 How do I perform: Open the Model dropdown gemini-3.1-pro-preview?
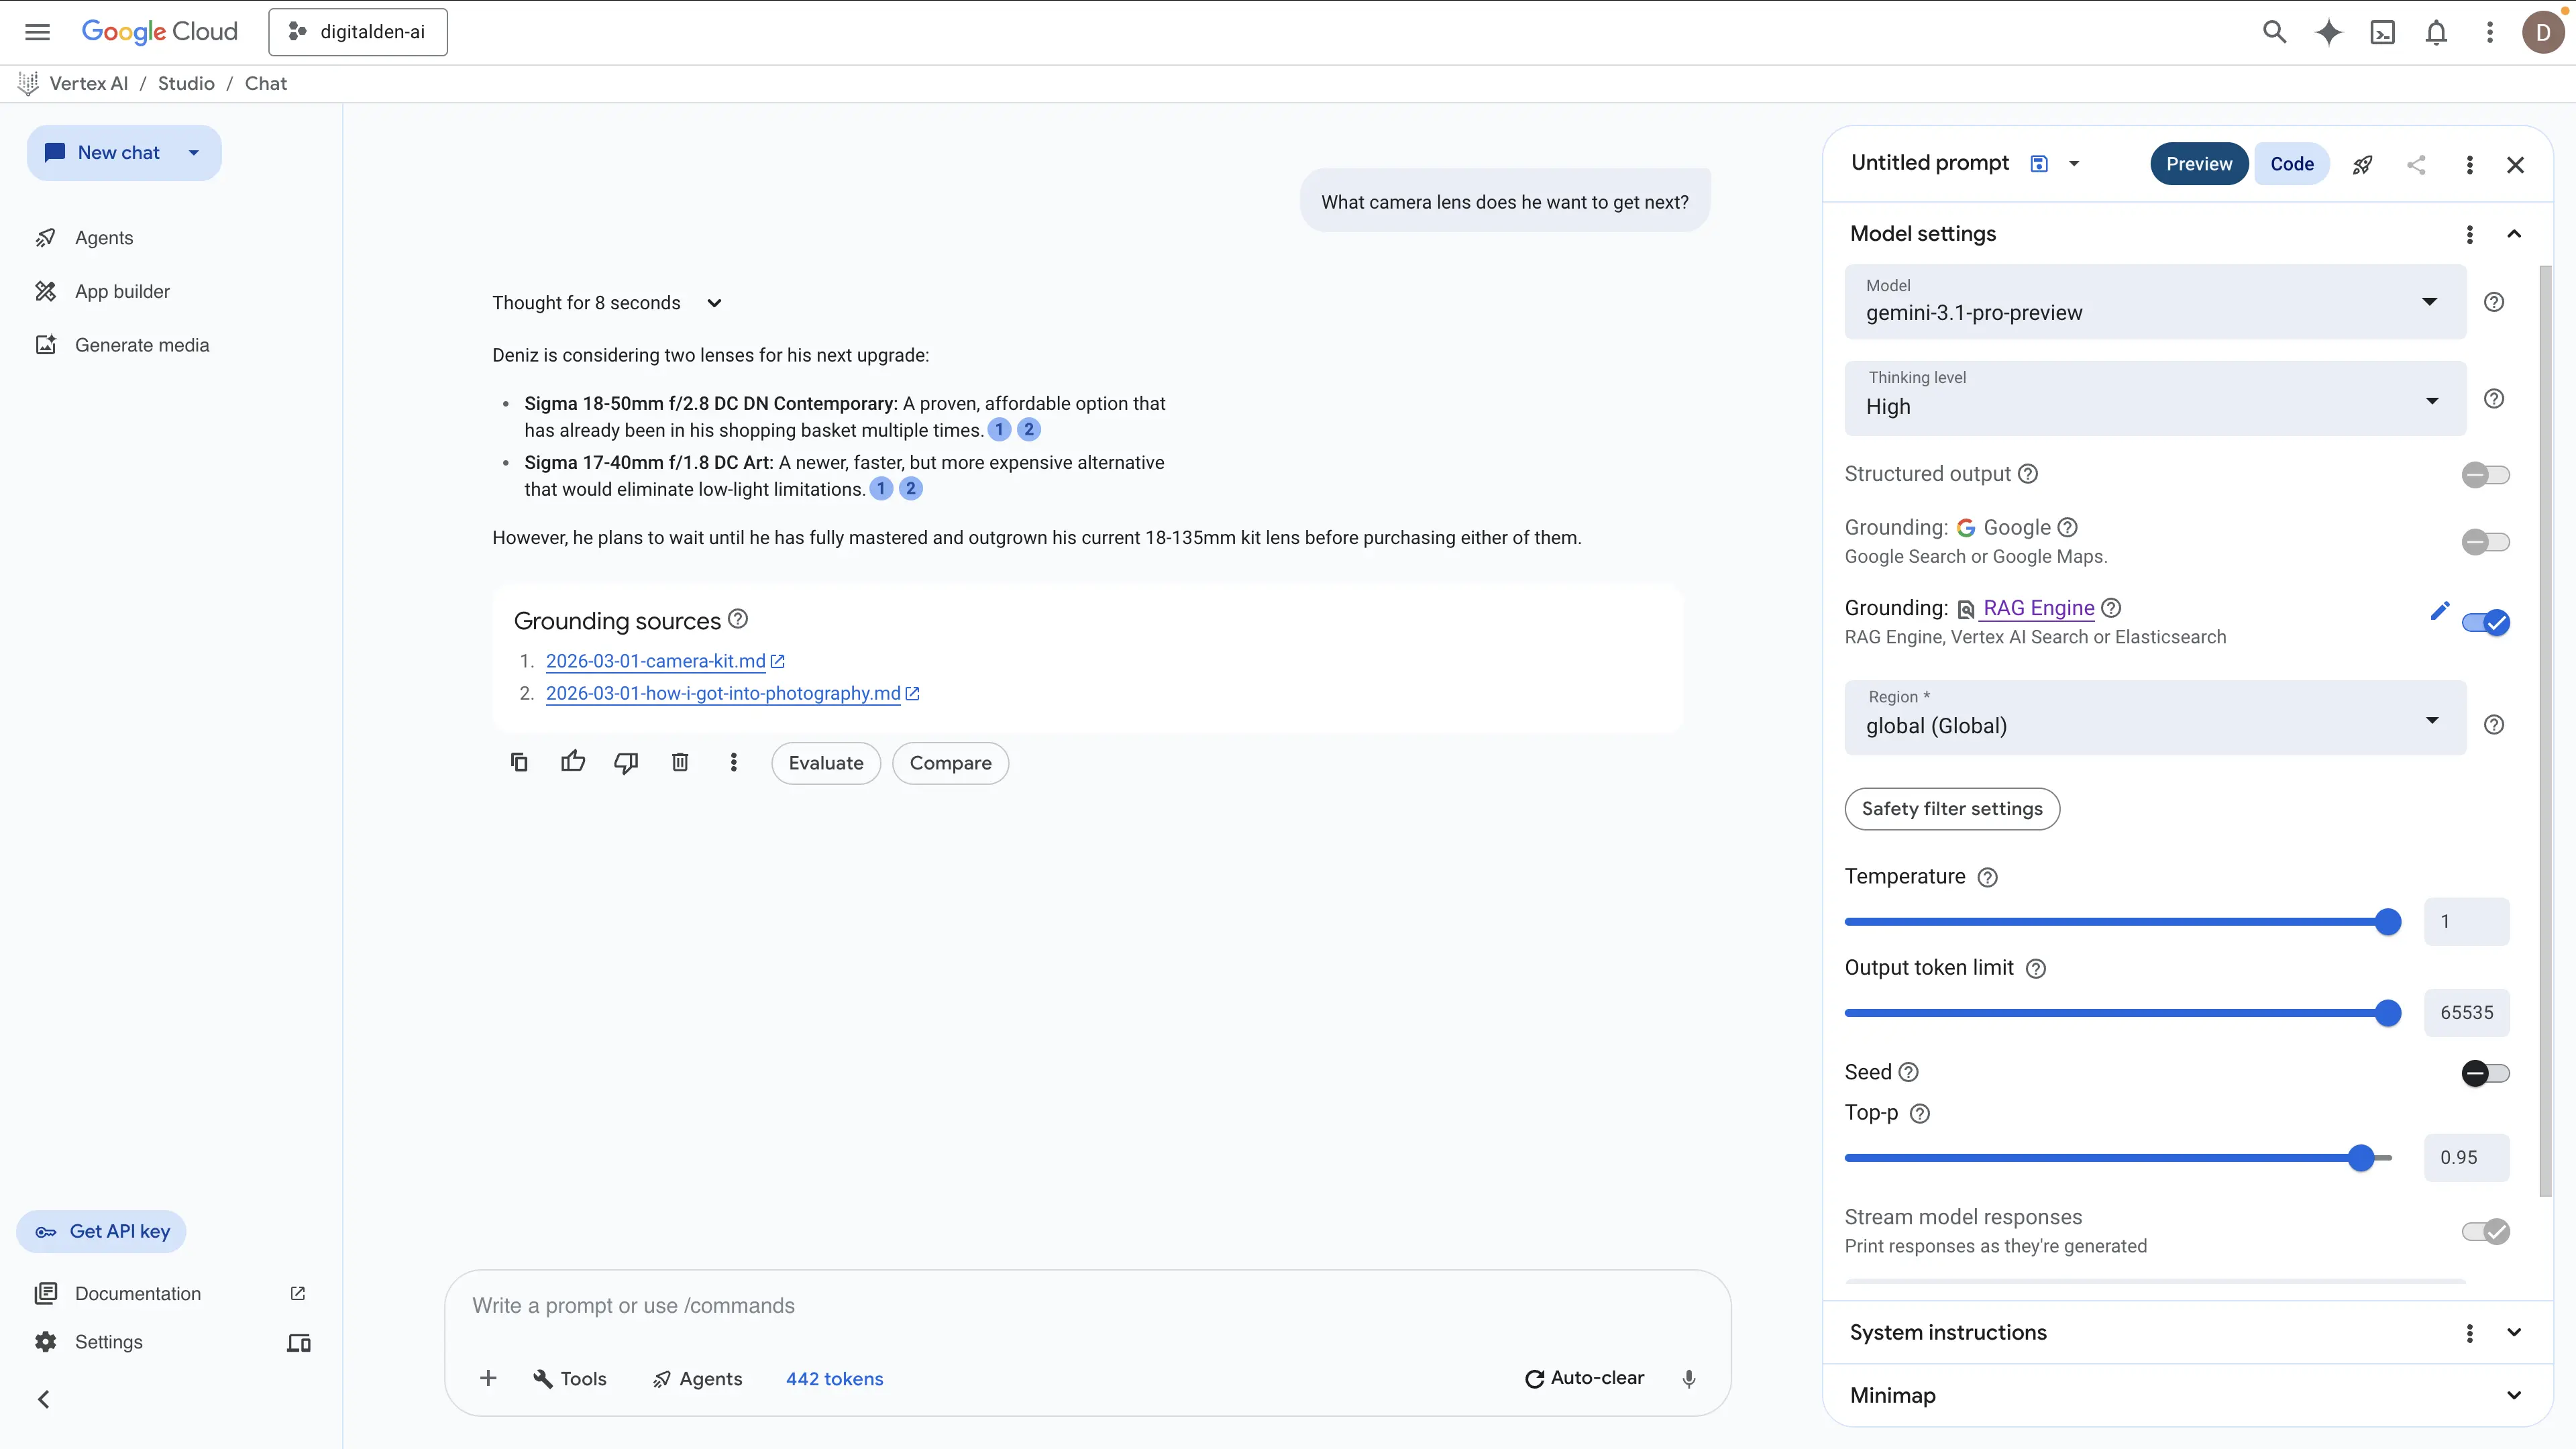point(2154,302)
